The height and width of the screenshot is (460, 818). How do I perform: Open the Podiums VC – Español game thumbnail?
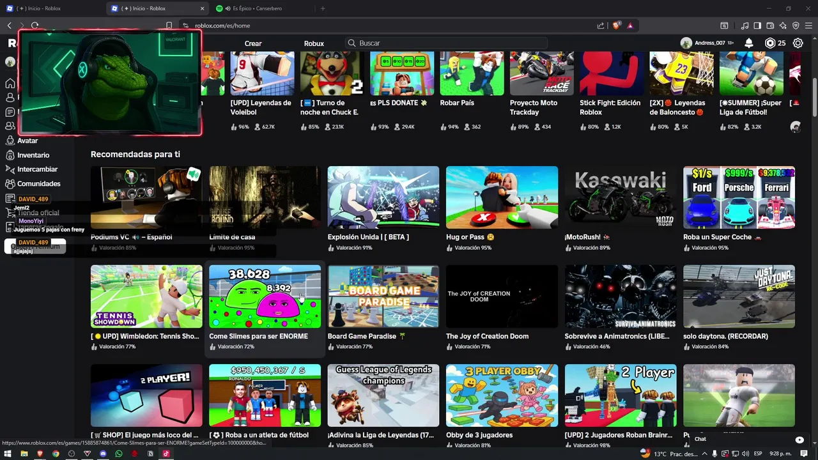click(146, 197)
